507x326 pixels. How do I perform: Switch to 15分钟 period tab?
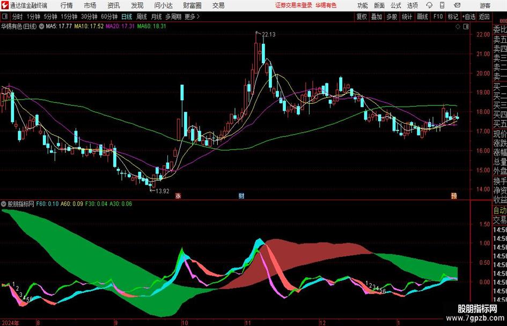coord(69,17)
